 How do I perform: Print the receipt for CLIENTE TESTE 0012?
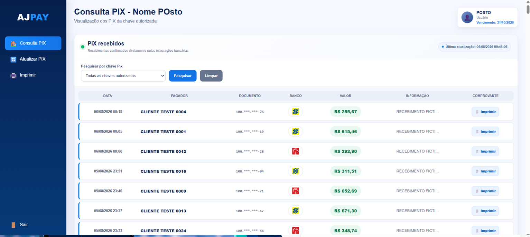[485, 151]
